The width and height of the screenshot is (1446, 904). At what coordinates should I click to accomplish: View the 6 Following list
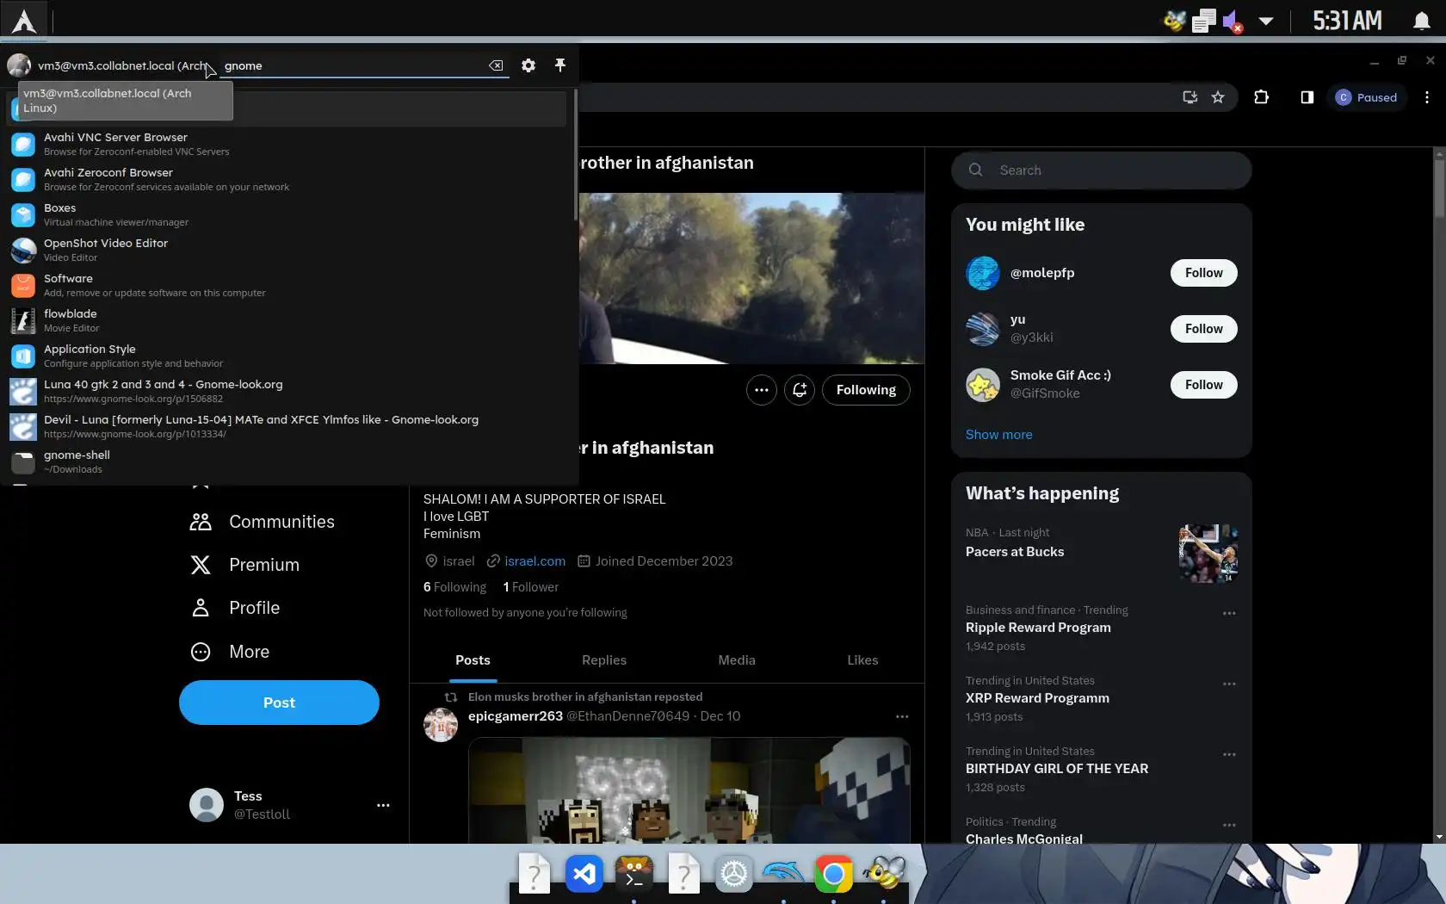point(454,587)
